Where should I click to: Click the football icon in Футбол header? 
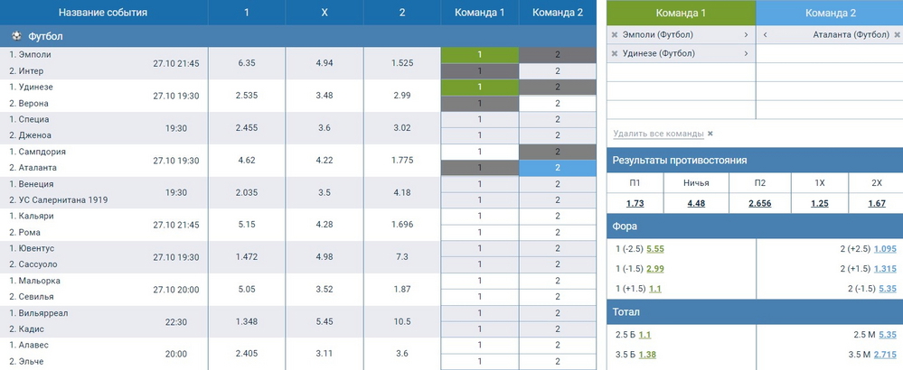pyautogui.click(x=16, y=37)
